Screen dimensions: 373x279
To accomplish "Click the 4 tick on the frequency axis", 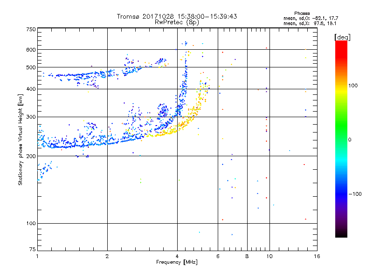I will pyautogui.click(x=177, y=256).
